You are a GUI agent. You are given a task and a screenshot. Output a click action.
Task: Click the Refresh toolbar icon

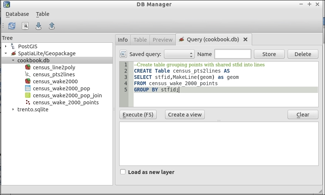(x=12, y=26)
